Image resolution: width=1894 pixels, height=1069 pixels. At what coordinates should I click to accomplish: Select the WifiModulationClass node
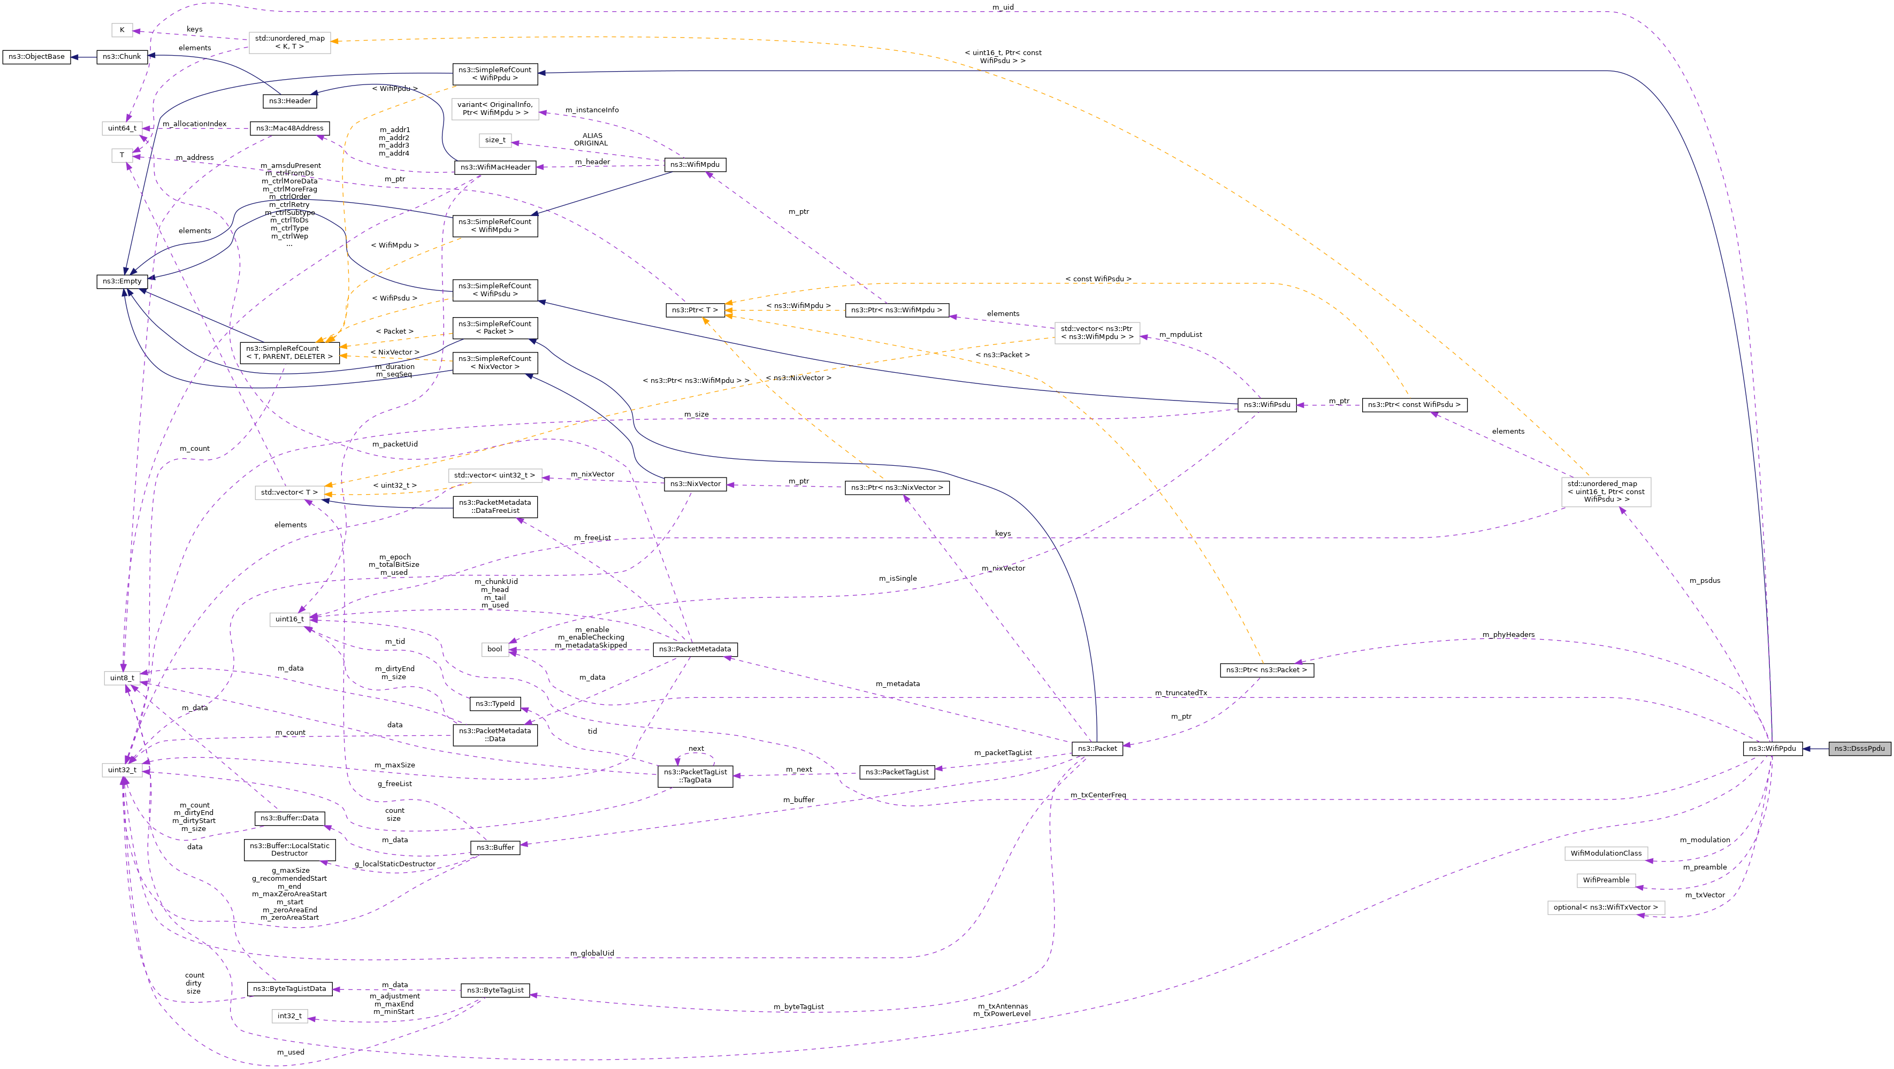(x=1607, y=853)
